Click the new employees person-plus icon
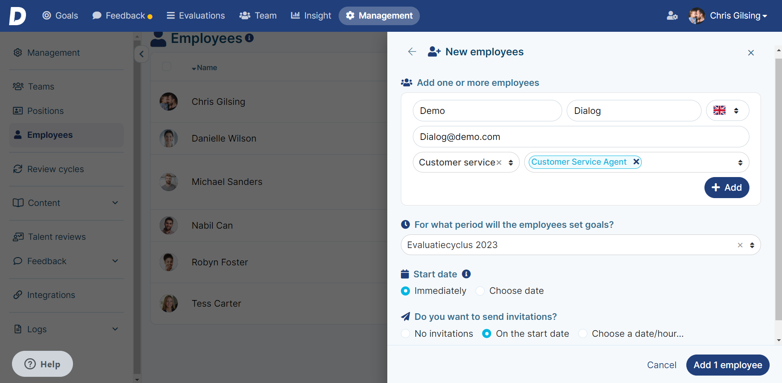Screen dimensions: 782x383 (x=434, y=52)
